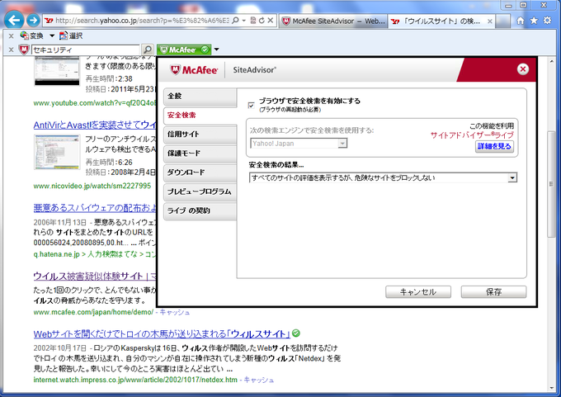Click McAfee toolbar search magnifier button

point(148,50)
